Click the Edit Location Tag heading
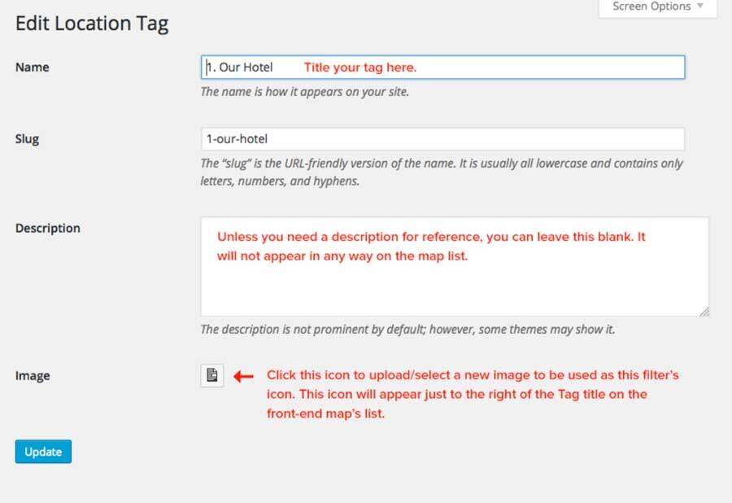 click(92, 24)
